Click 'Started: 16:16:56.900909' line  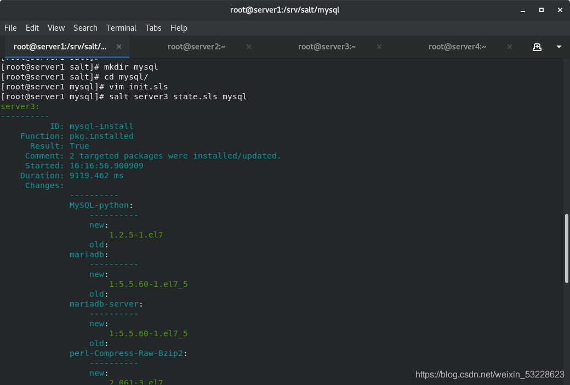click(84, 166)
